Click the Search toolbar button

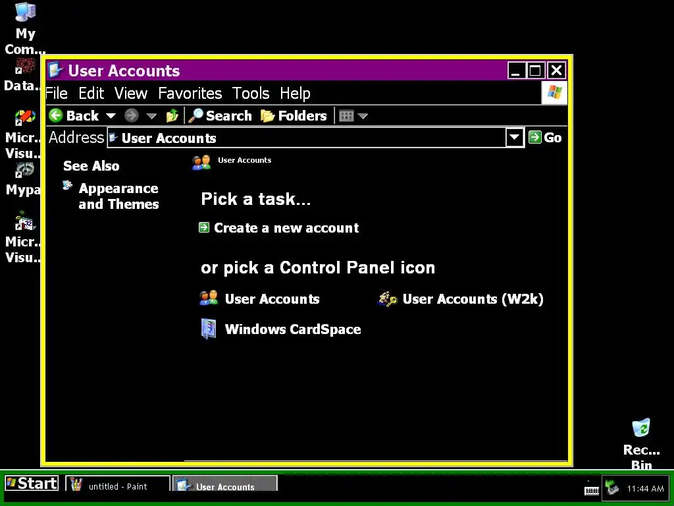tap(220, 115)
